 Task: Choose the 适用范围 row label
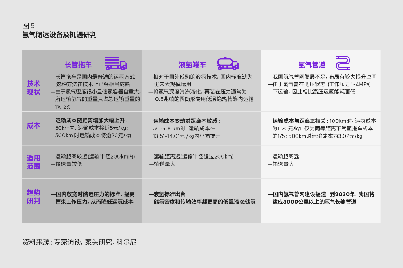pyautogui.click(x=33, y=162)
